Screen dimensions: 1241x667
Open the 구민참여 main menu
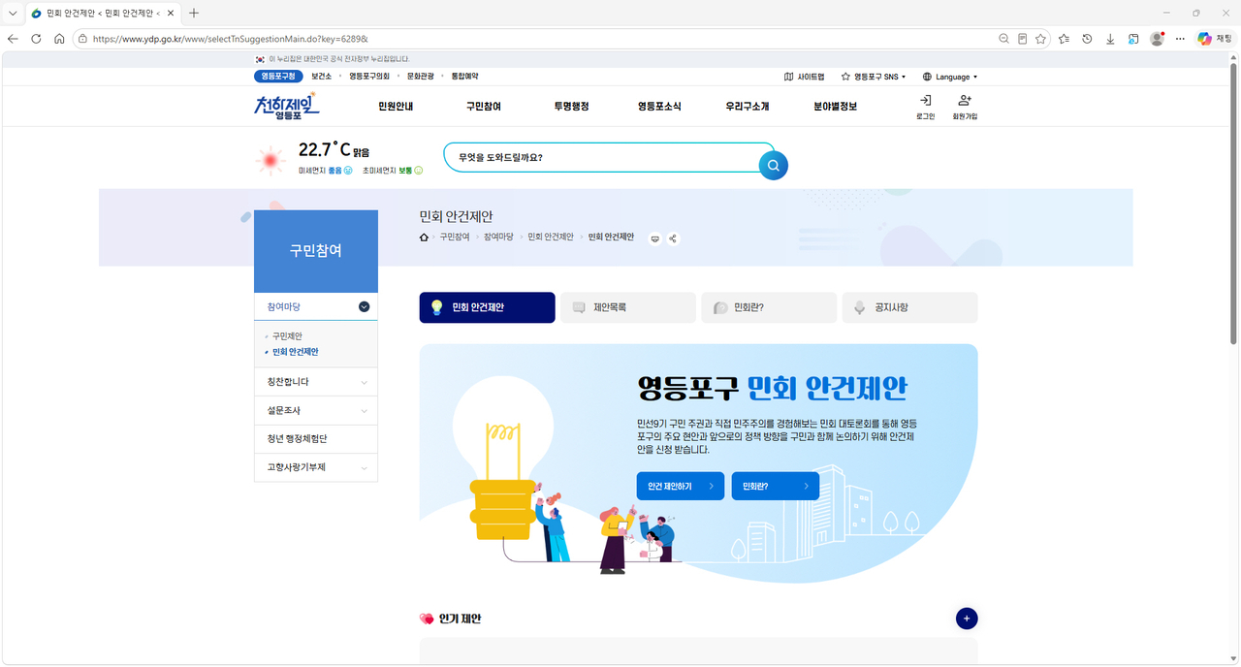point(483,106)
